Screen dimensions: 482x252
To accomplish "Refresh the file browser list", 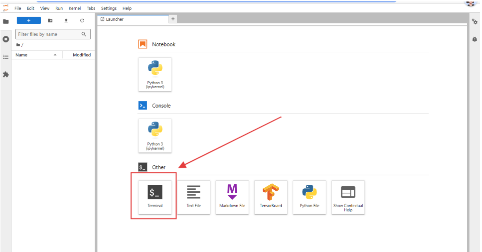I will point(82,20).
